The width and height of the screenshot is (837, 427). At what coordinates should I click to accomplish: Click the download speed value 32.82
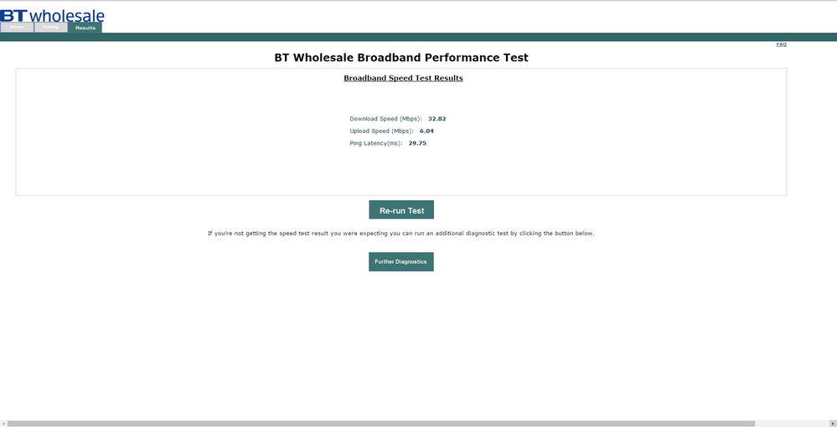click(x=437, y=119)
